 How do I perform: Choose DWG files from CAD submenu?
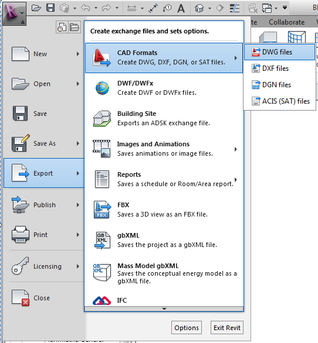pyautogui.click(x=280, y=52)
